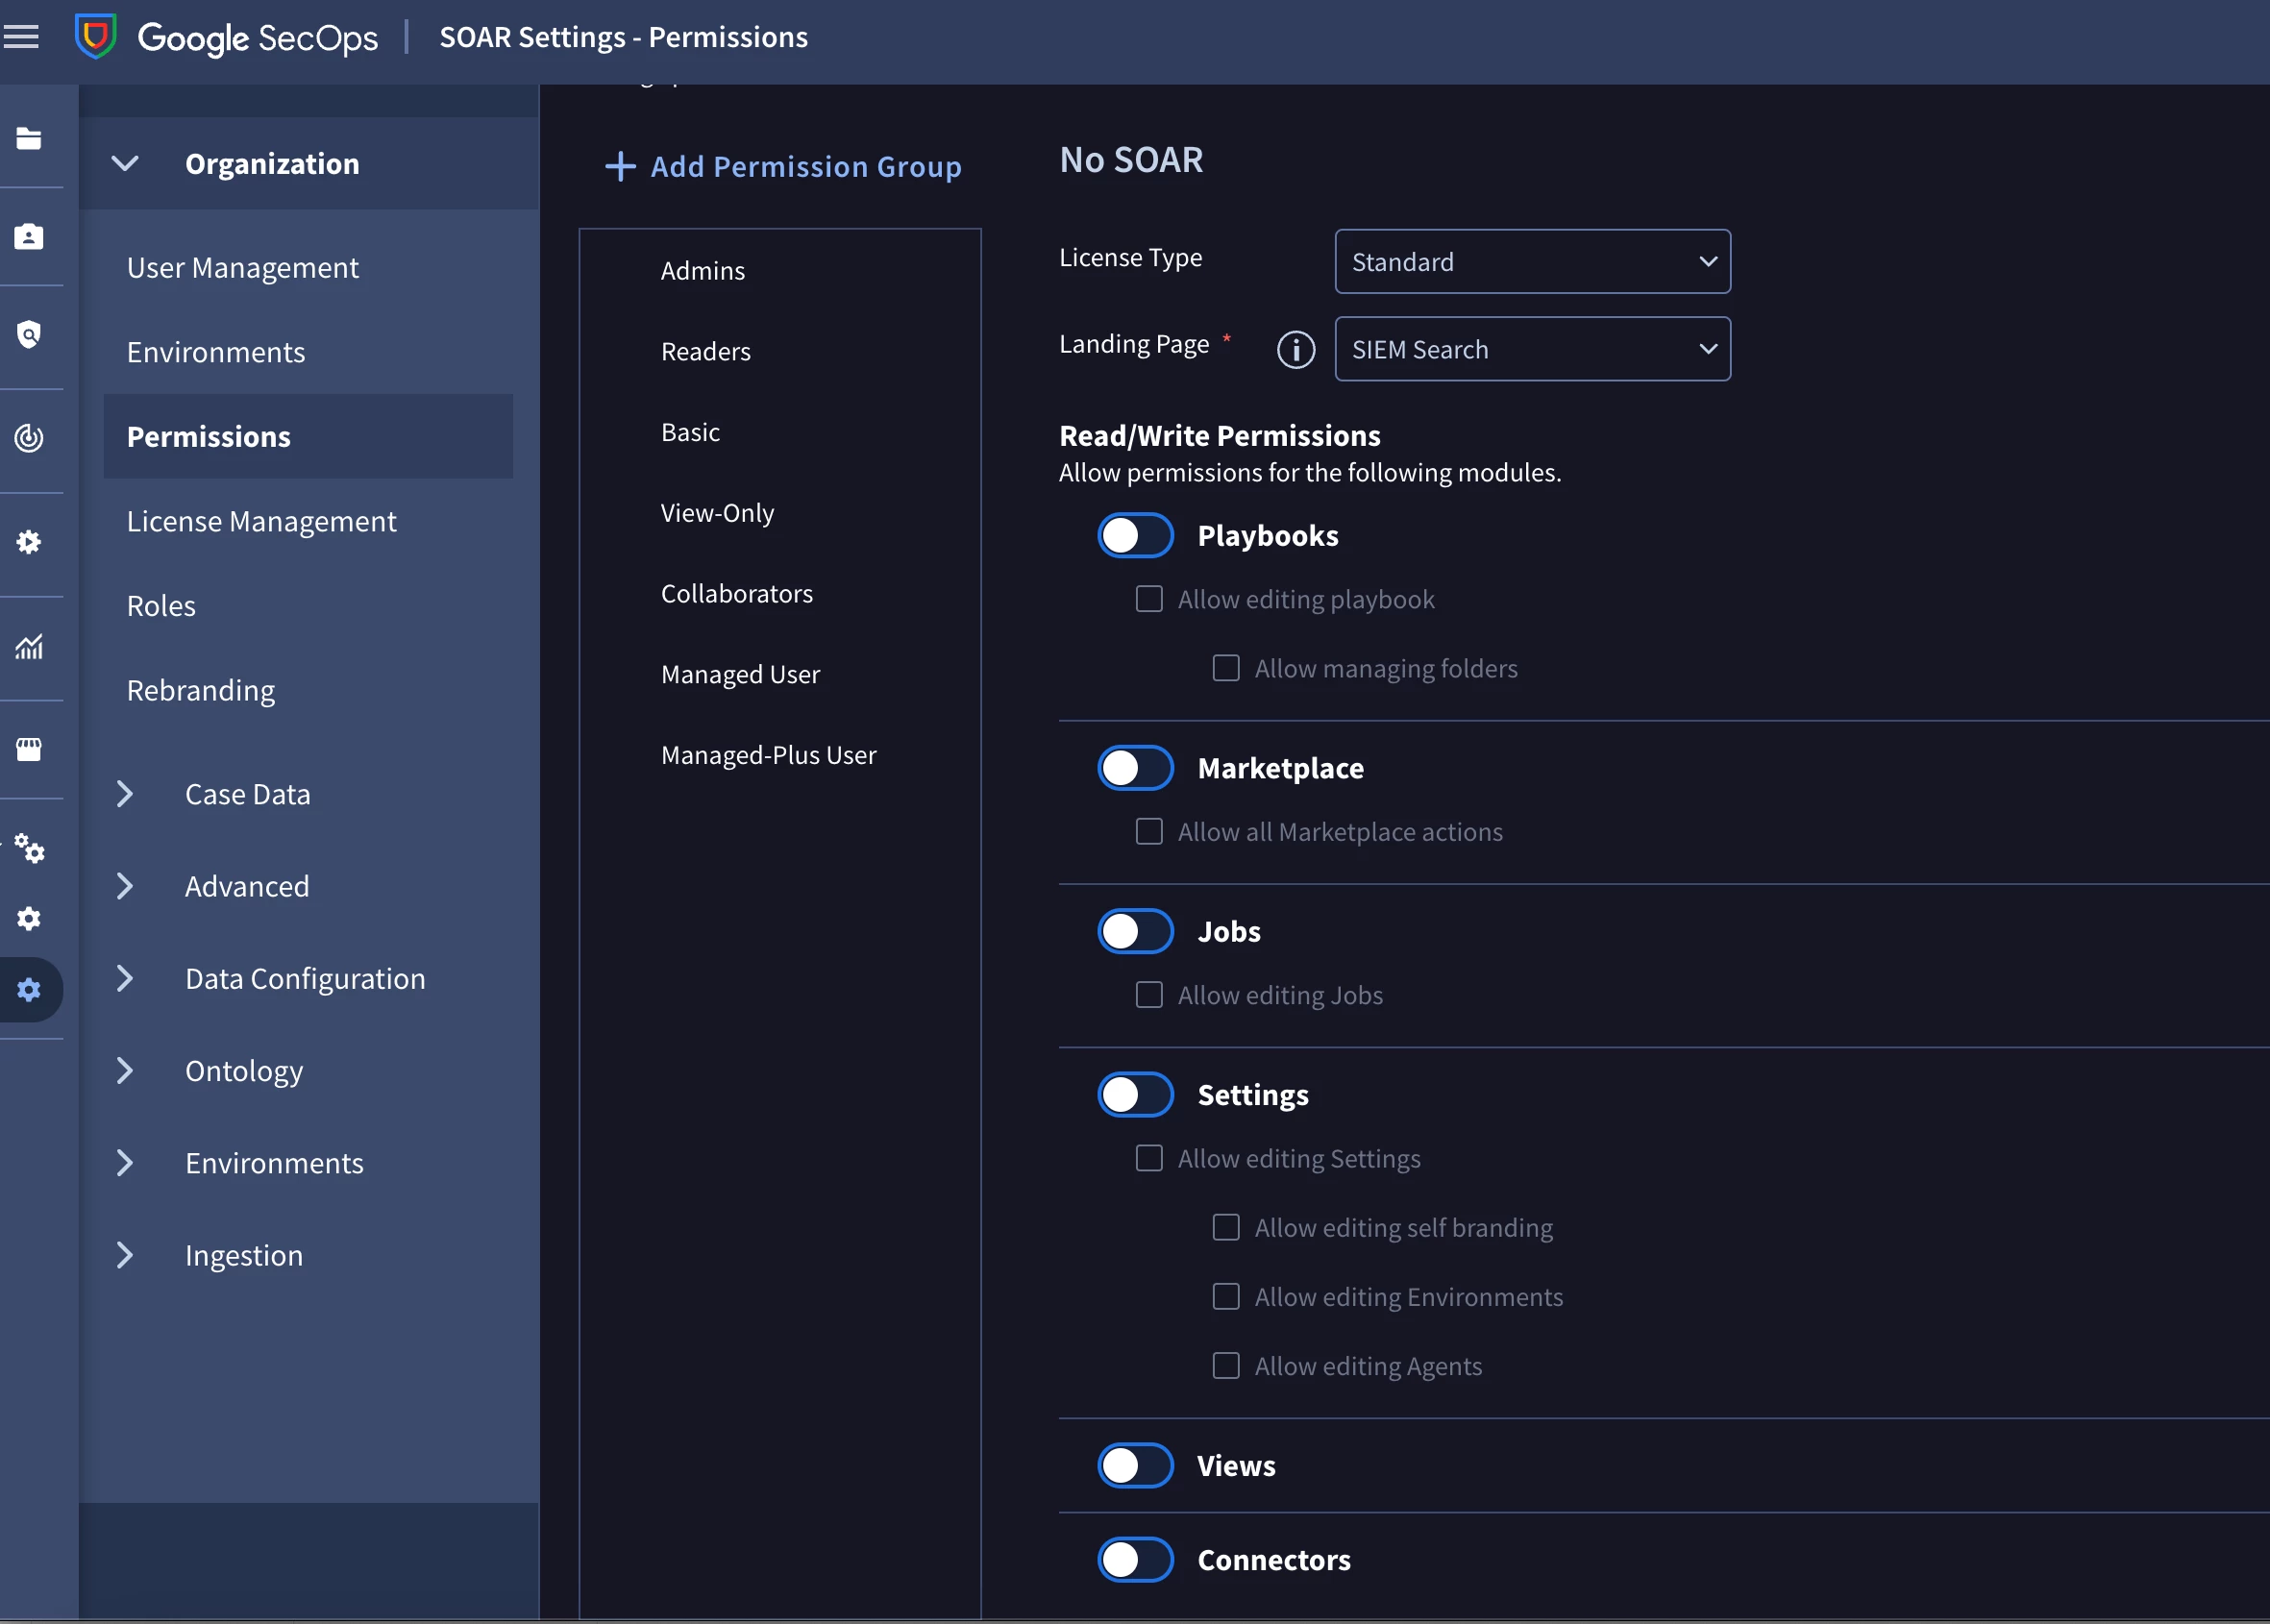Expand the collapsible Environments section
This screenshot has width=2270, height=1624.
coord(125,1163)
